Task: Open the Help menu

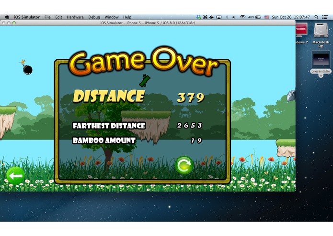Action: coord(127,17)
